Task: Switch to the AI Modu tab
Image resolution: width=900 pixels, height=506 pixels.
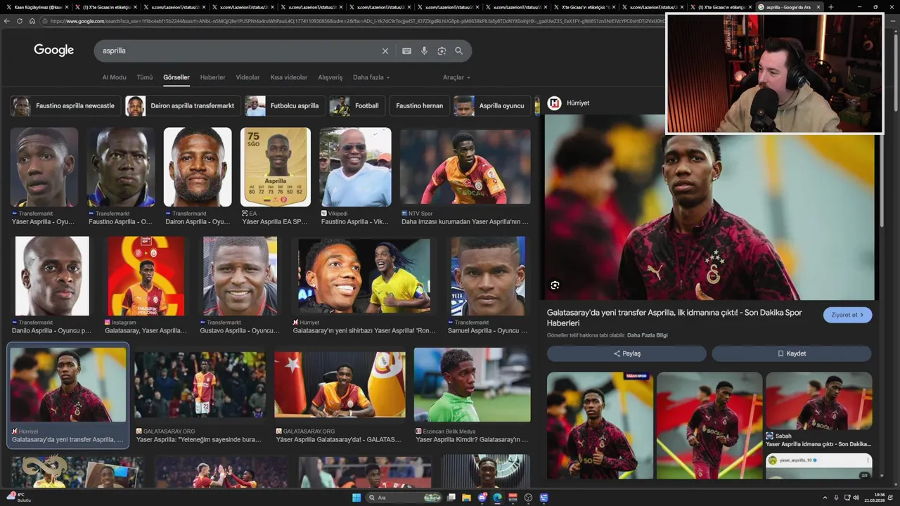Action: click(x=114, y=77)
